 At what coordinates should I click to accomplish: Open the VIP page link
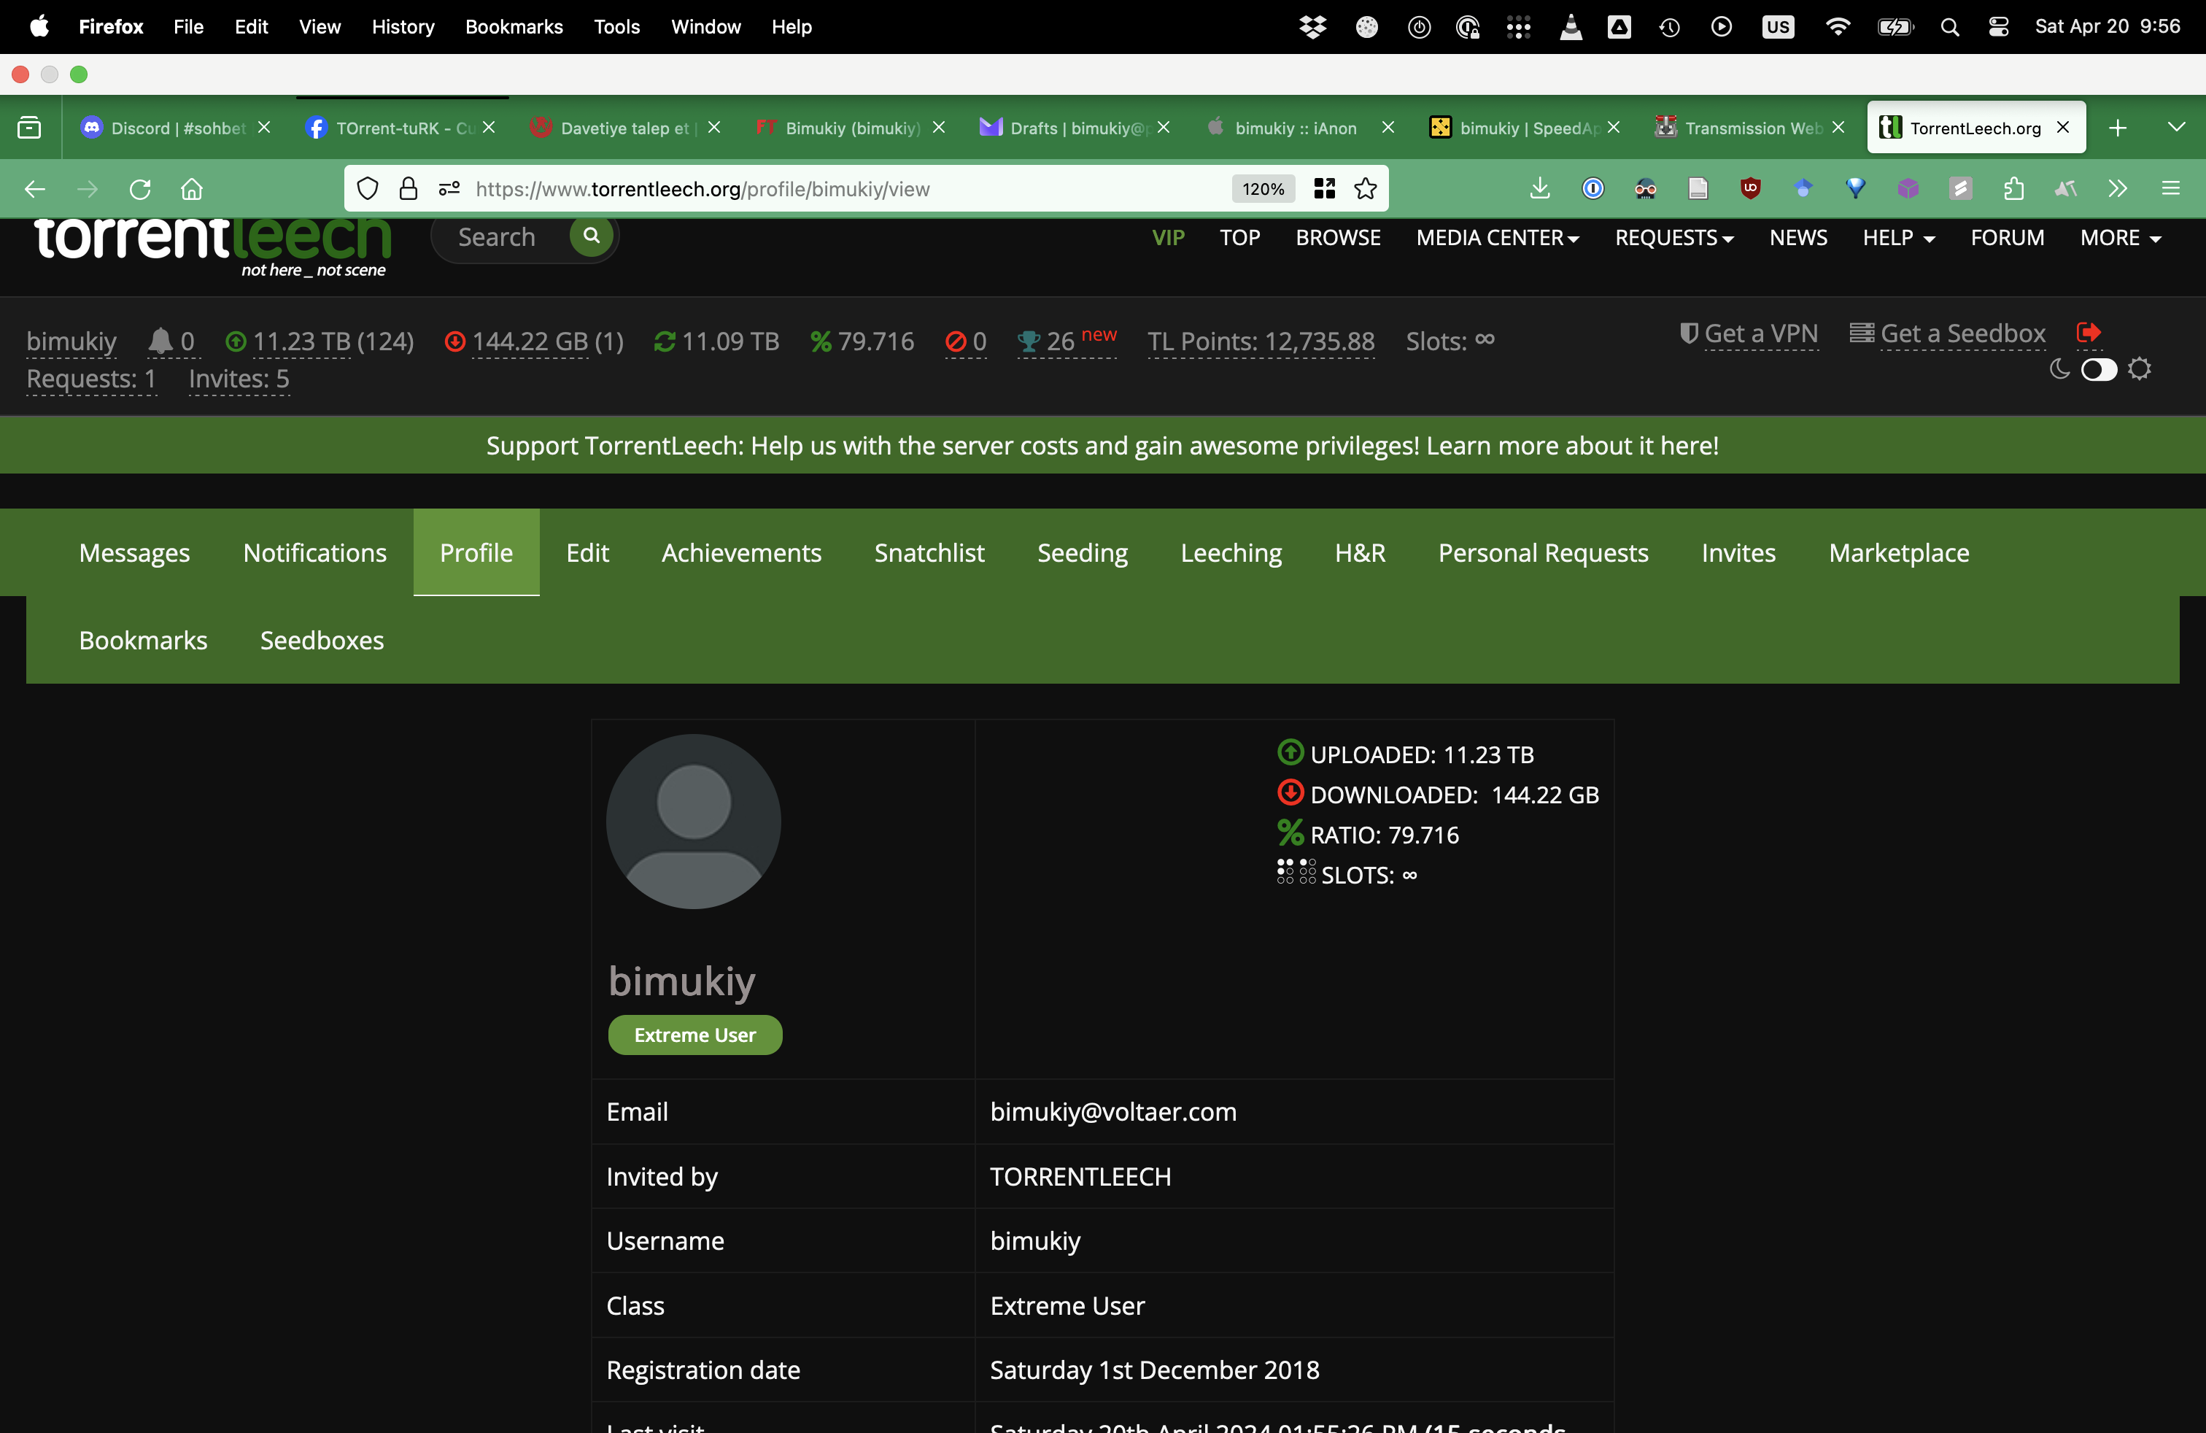1168,238
